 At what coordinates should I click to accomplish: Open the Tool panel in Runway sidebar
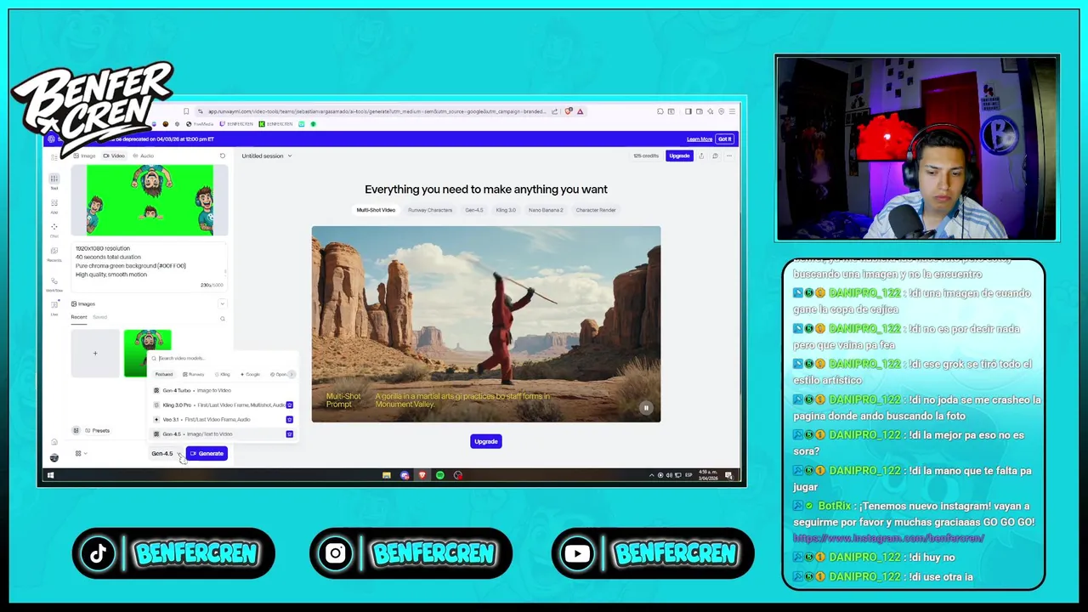pos(54,181)
